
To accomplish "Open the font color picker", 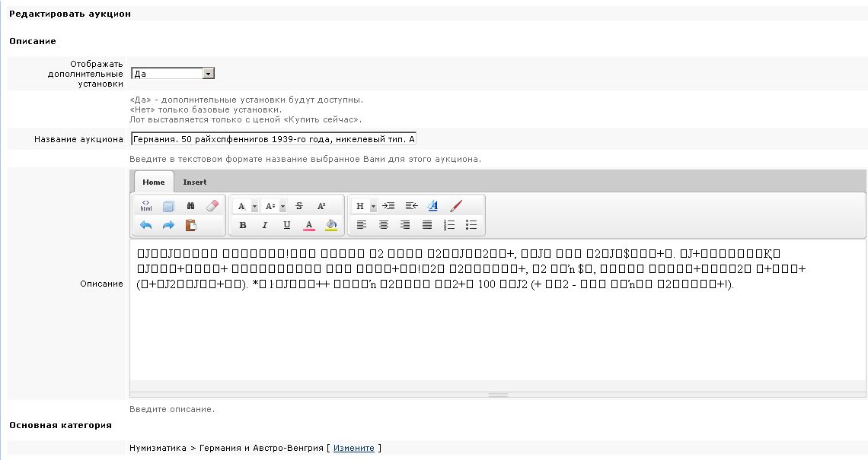I will point(309,225).
